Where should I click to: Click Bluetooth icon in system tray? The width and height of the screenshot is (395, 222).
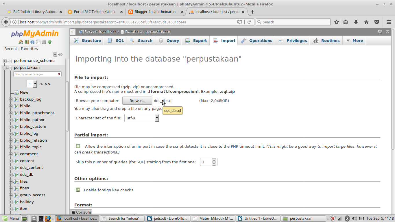coord(348,219)
